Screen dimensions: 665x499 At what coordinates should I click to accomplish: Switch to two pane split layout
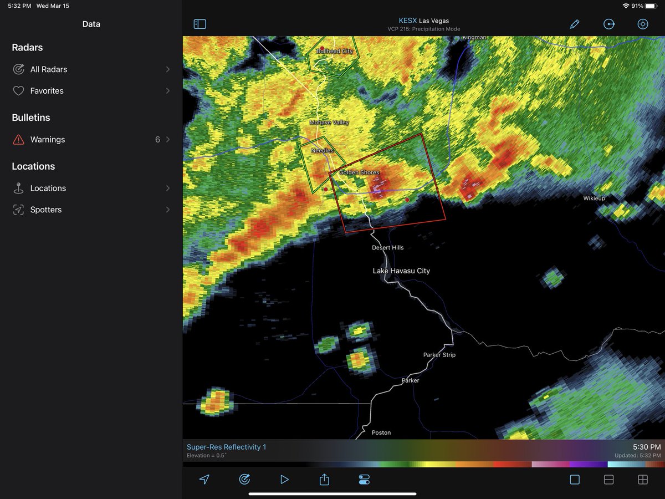608,480
